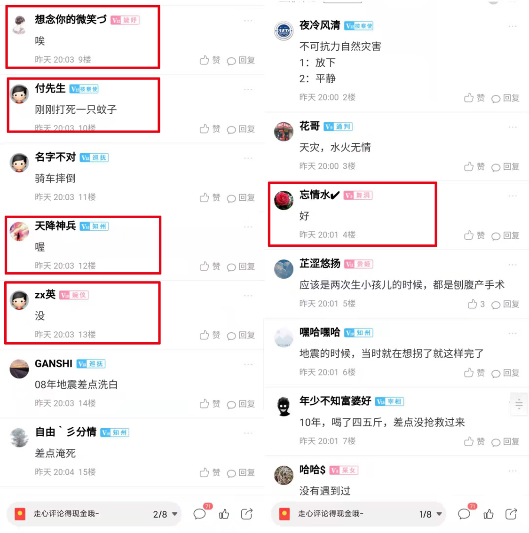
Task: Reply to 名字不对's comment
Action: (241, 197)
